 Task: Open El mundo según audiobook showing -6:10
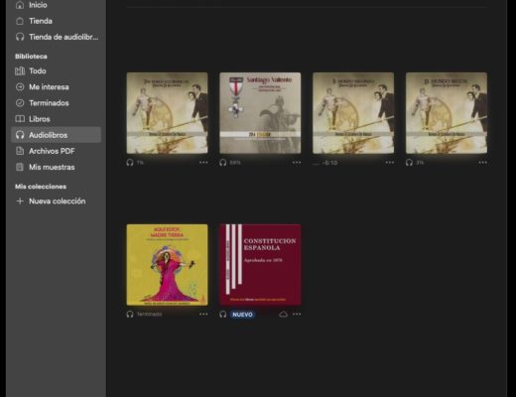[353, 113]
